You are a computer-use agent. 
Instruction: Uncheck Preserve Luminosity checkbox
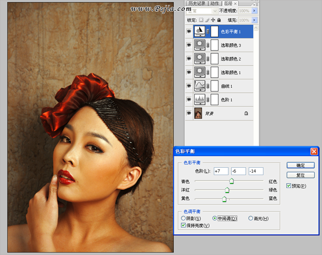click(184, 225)
